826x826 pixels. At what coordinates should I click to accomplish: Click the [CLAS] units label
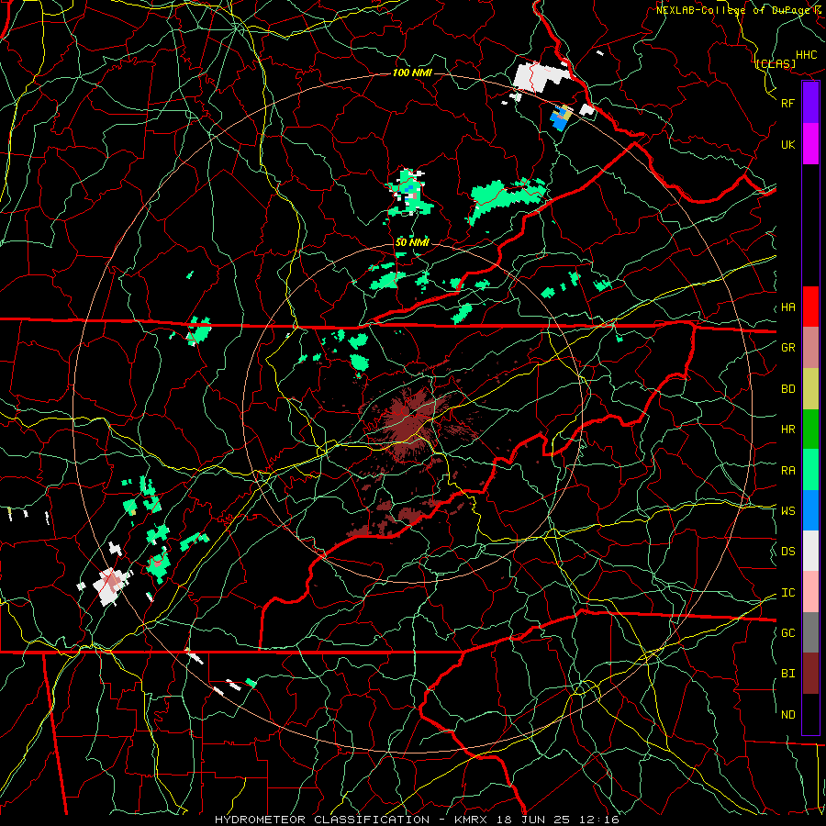point(776,64)
